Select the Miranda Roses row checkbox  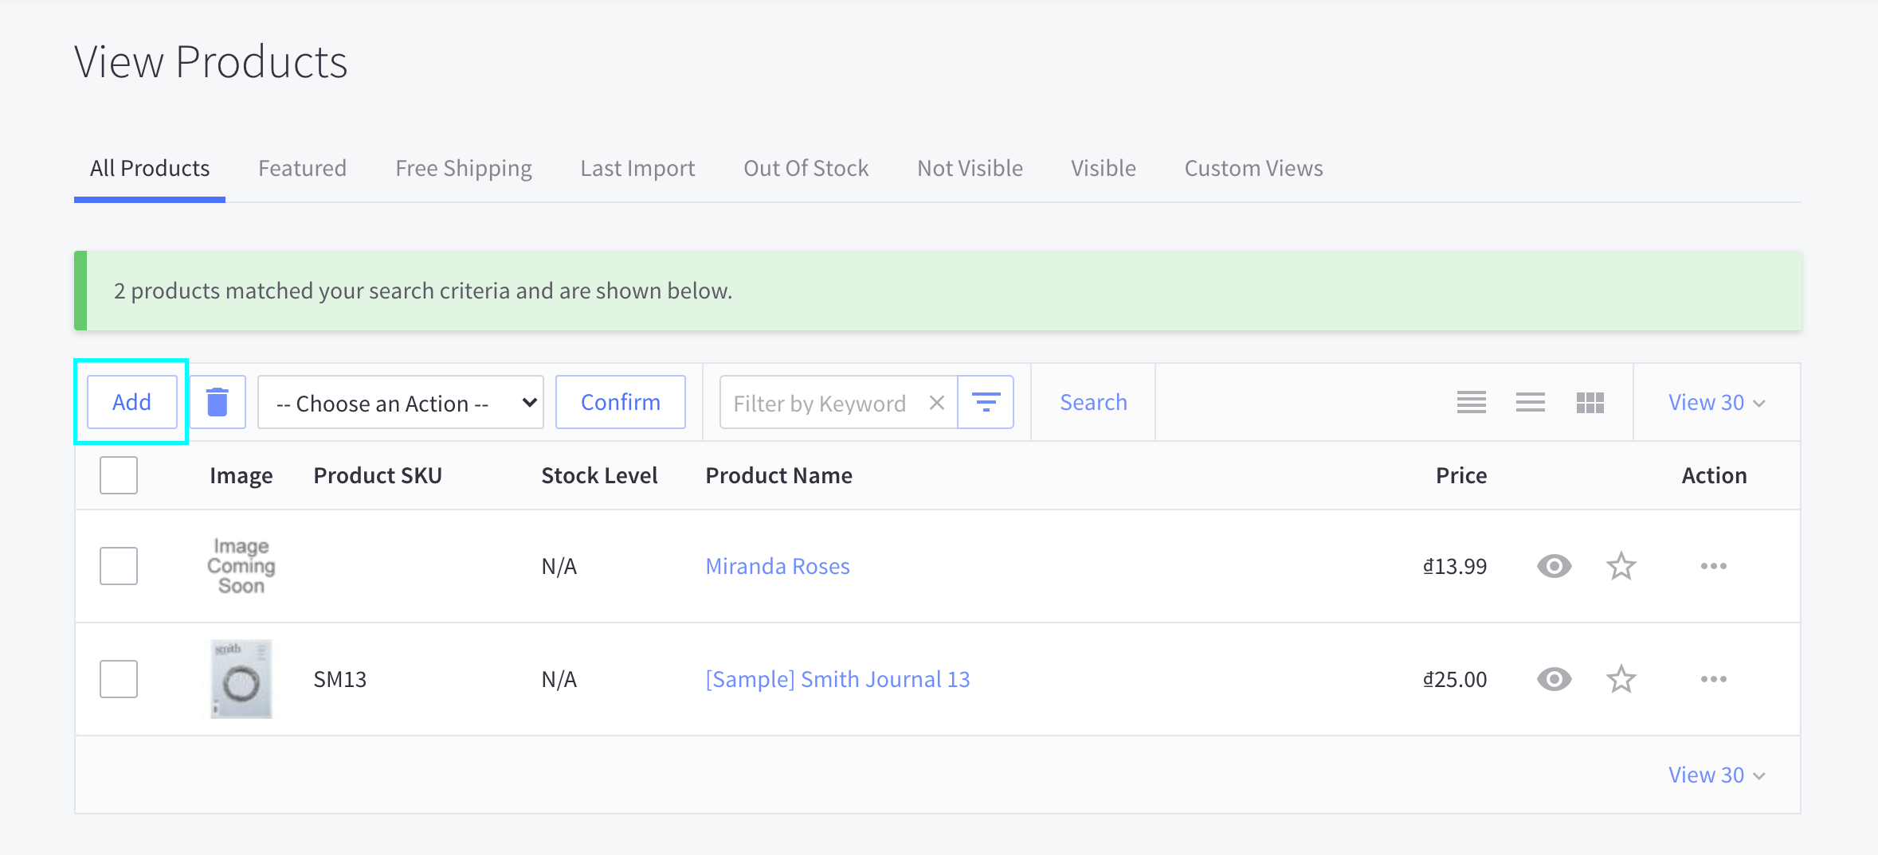tap(119, 566)
